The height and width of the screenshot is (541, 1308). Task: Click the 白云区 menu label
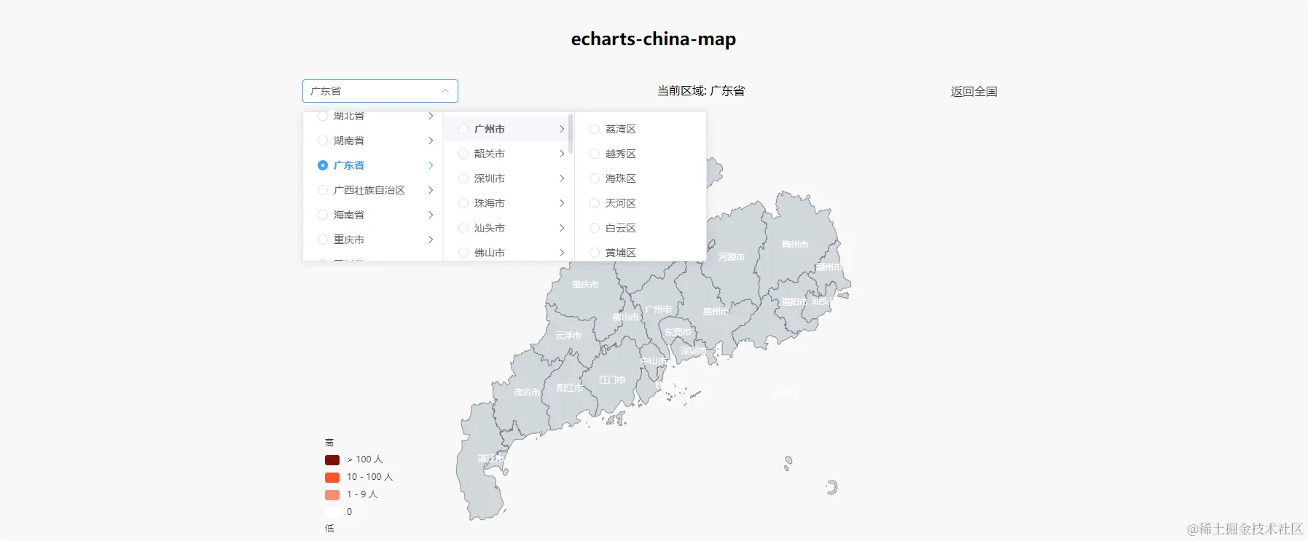click(x=621, y=228)
